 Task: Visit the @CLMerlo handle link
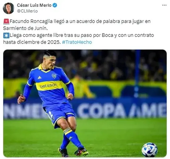27,11
